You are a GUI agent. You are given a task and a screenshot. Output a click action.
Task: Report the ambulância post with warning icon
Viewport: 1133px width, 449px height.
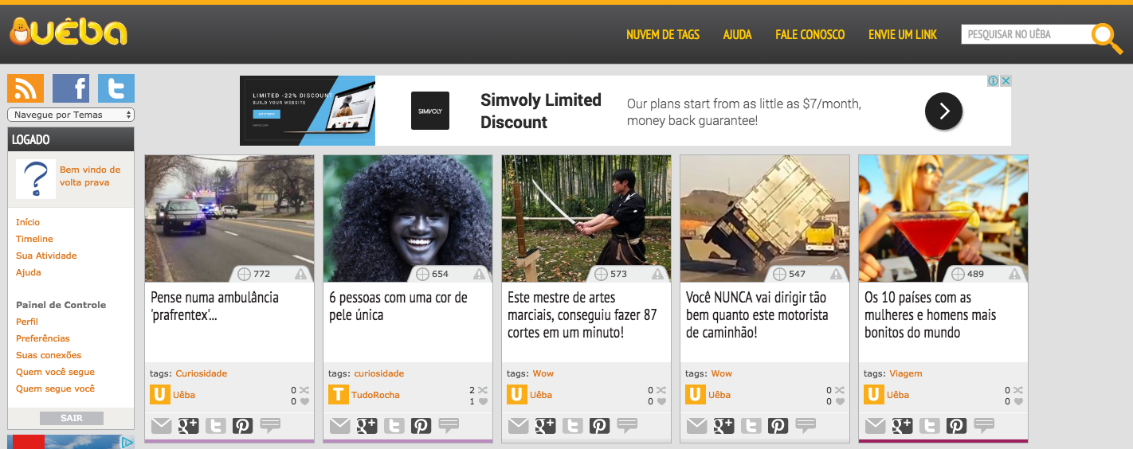301,274
